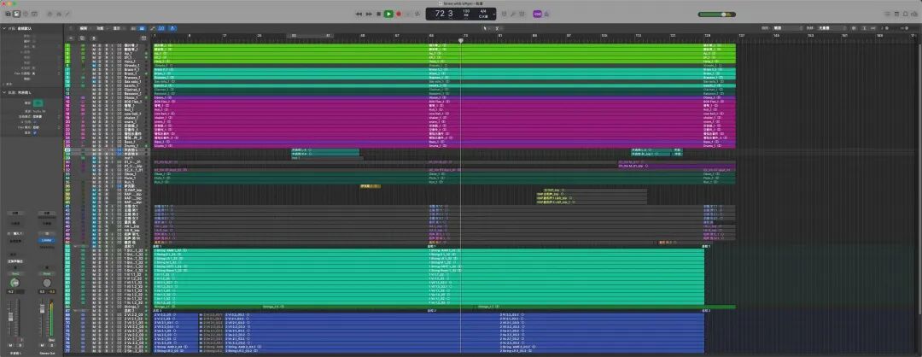
Task: Click the purple Count-in 1234 button
Action: (537, 14)
